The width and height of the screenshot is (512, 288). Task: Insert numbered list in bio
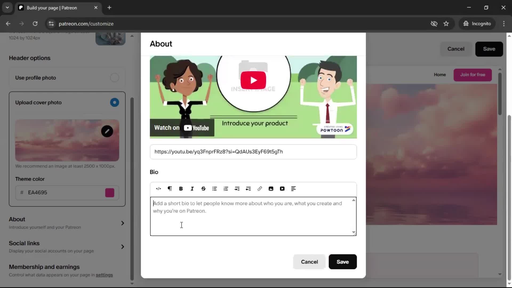226,189
